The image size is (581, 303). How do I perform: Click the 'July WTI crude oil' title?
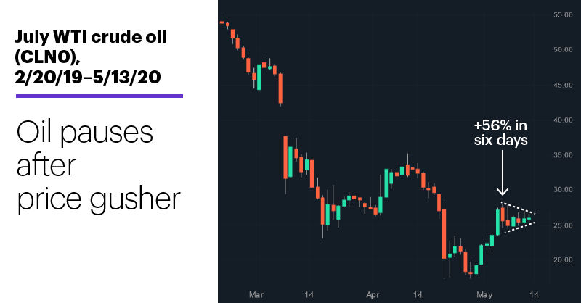[x=90, y=37]
